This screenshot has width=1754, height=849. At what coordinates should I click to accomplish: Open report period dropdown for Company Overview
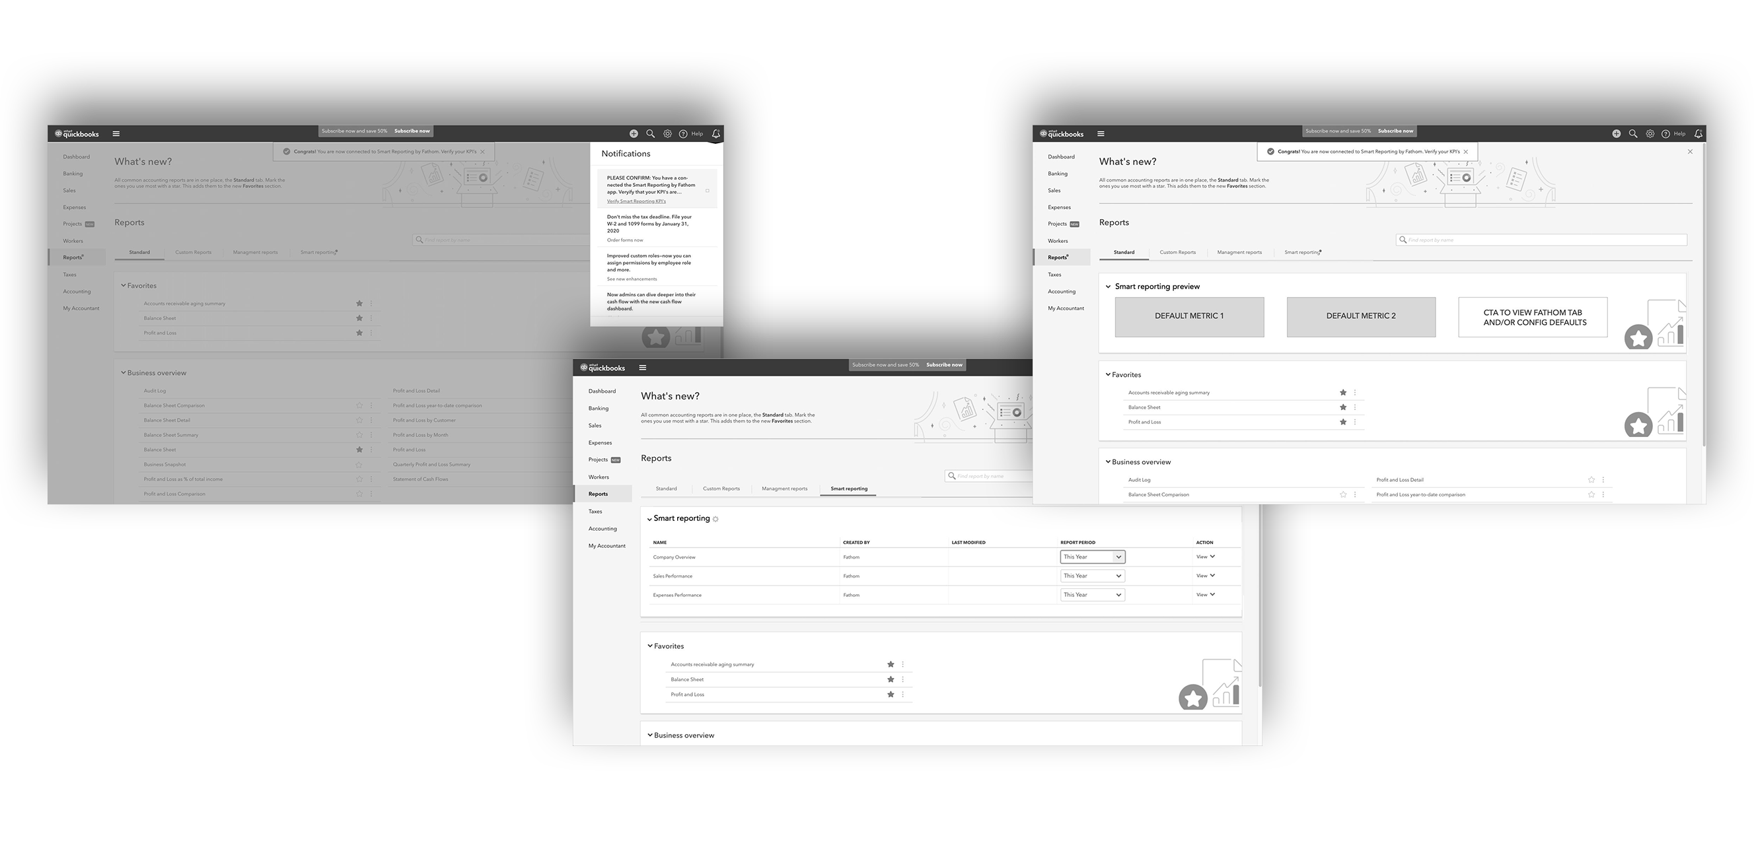click(x=1092, y=557)
